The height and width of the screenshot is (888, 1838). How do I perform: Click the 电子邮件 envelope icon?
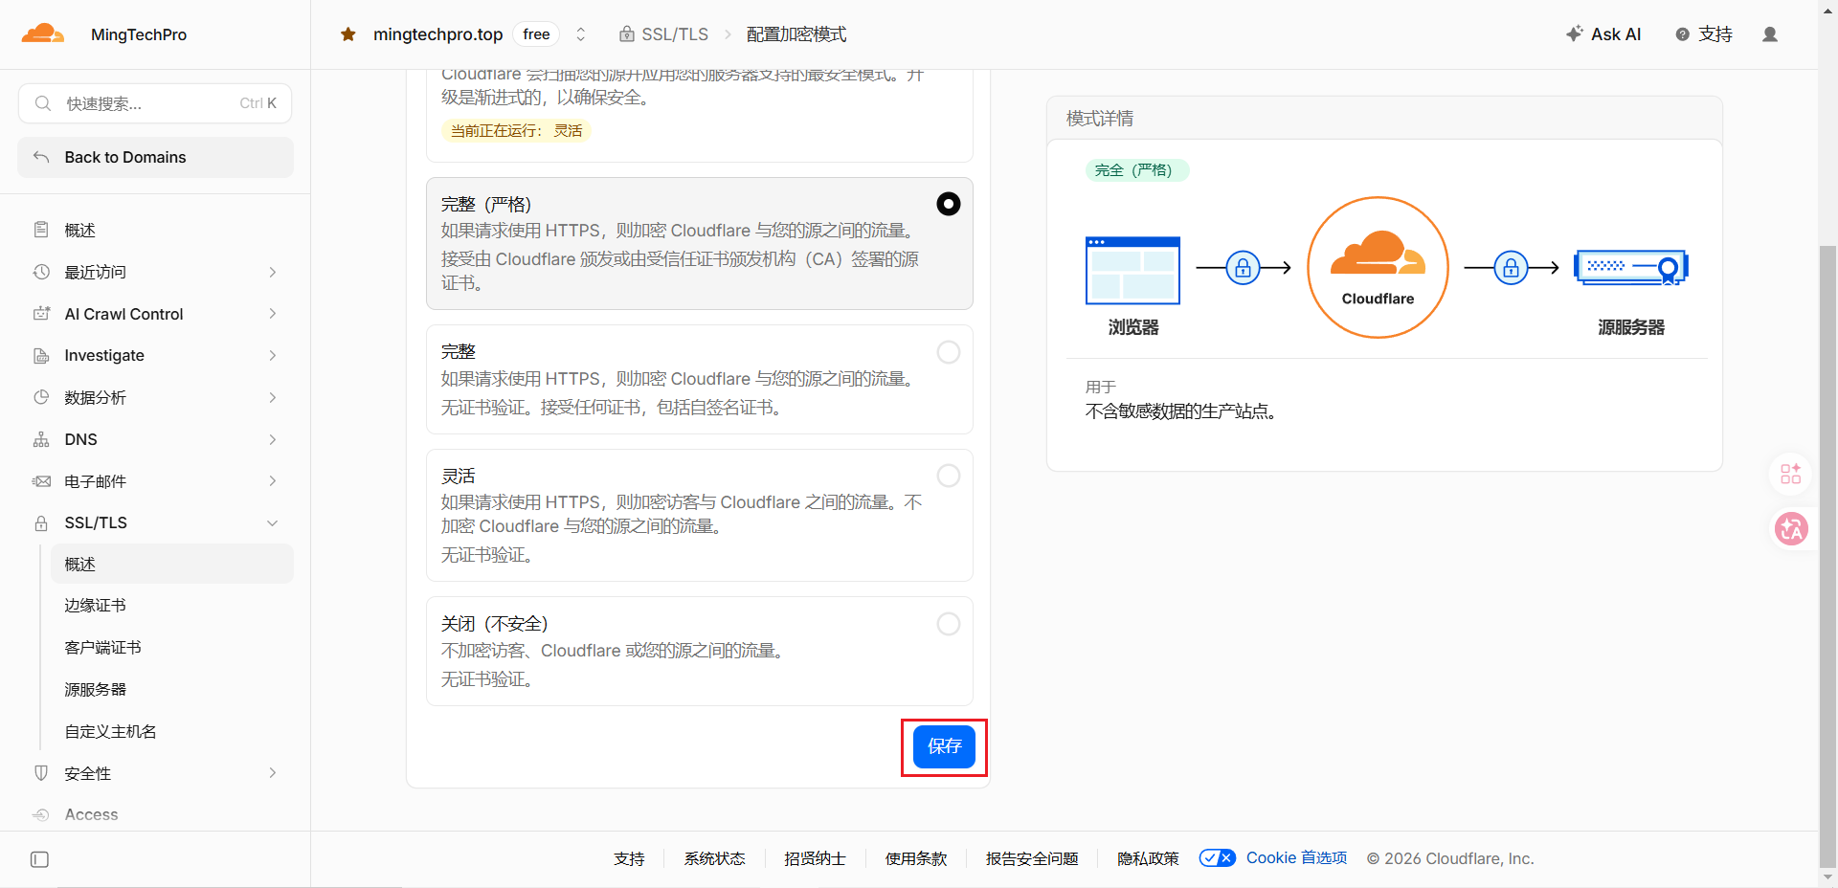pyautogui.click(x=41, y=481)
